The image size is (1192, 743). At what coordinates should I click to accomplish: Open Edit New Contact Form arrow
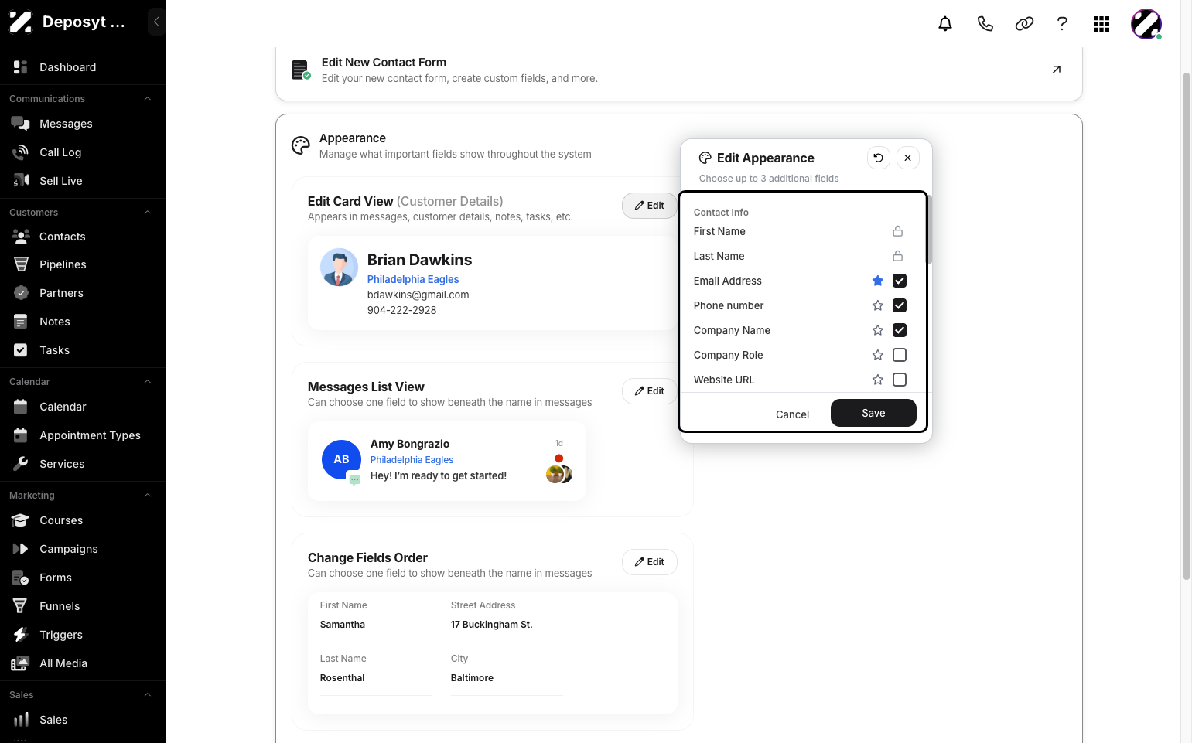[x=1057, y=70]
